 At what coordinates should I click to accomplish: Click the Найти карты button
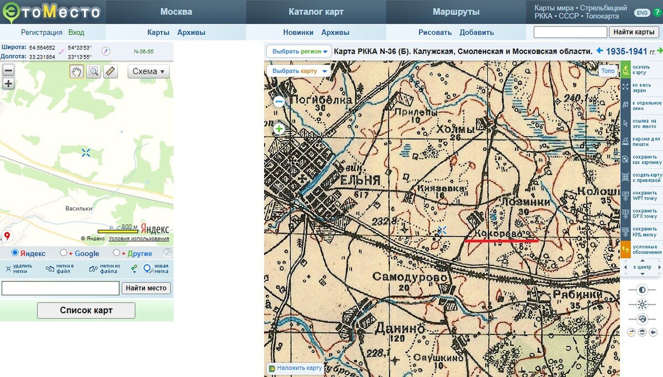pyautogui.click(x=634, y=32)
